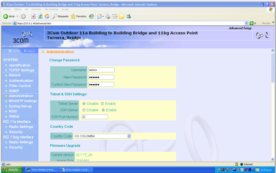Open the Mail toolbar icon
The image size is (276, 173).
(x=99, y=16)
